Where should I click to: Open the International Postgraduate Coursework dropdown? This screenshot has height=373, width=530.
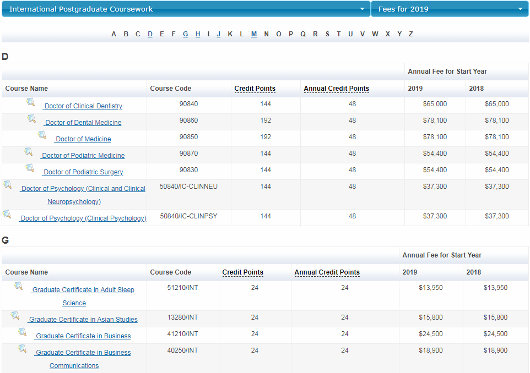pyautogui.click(x=186, y=9)
